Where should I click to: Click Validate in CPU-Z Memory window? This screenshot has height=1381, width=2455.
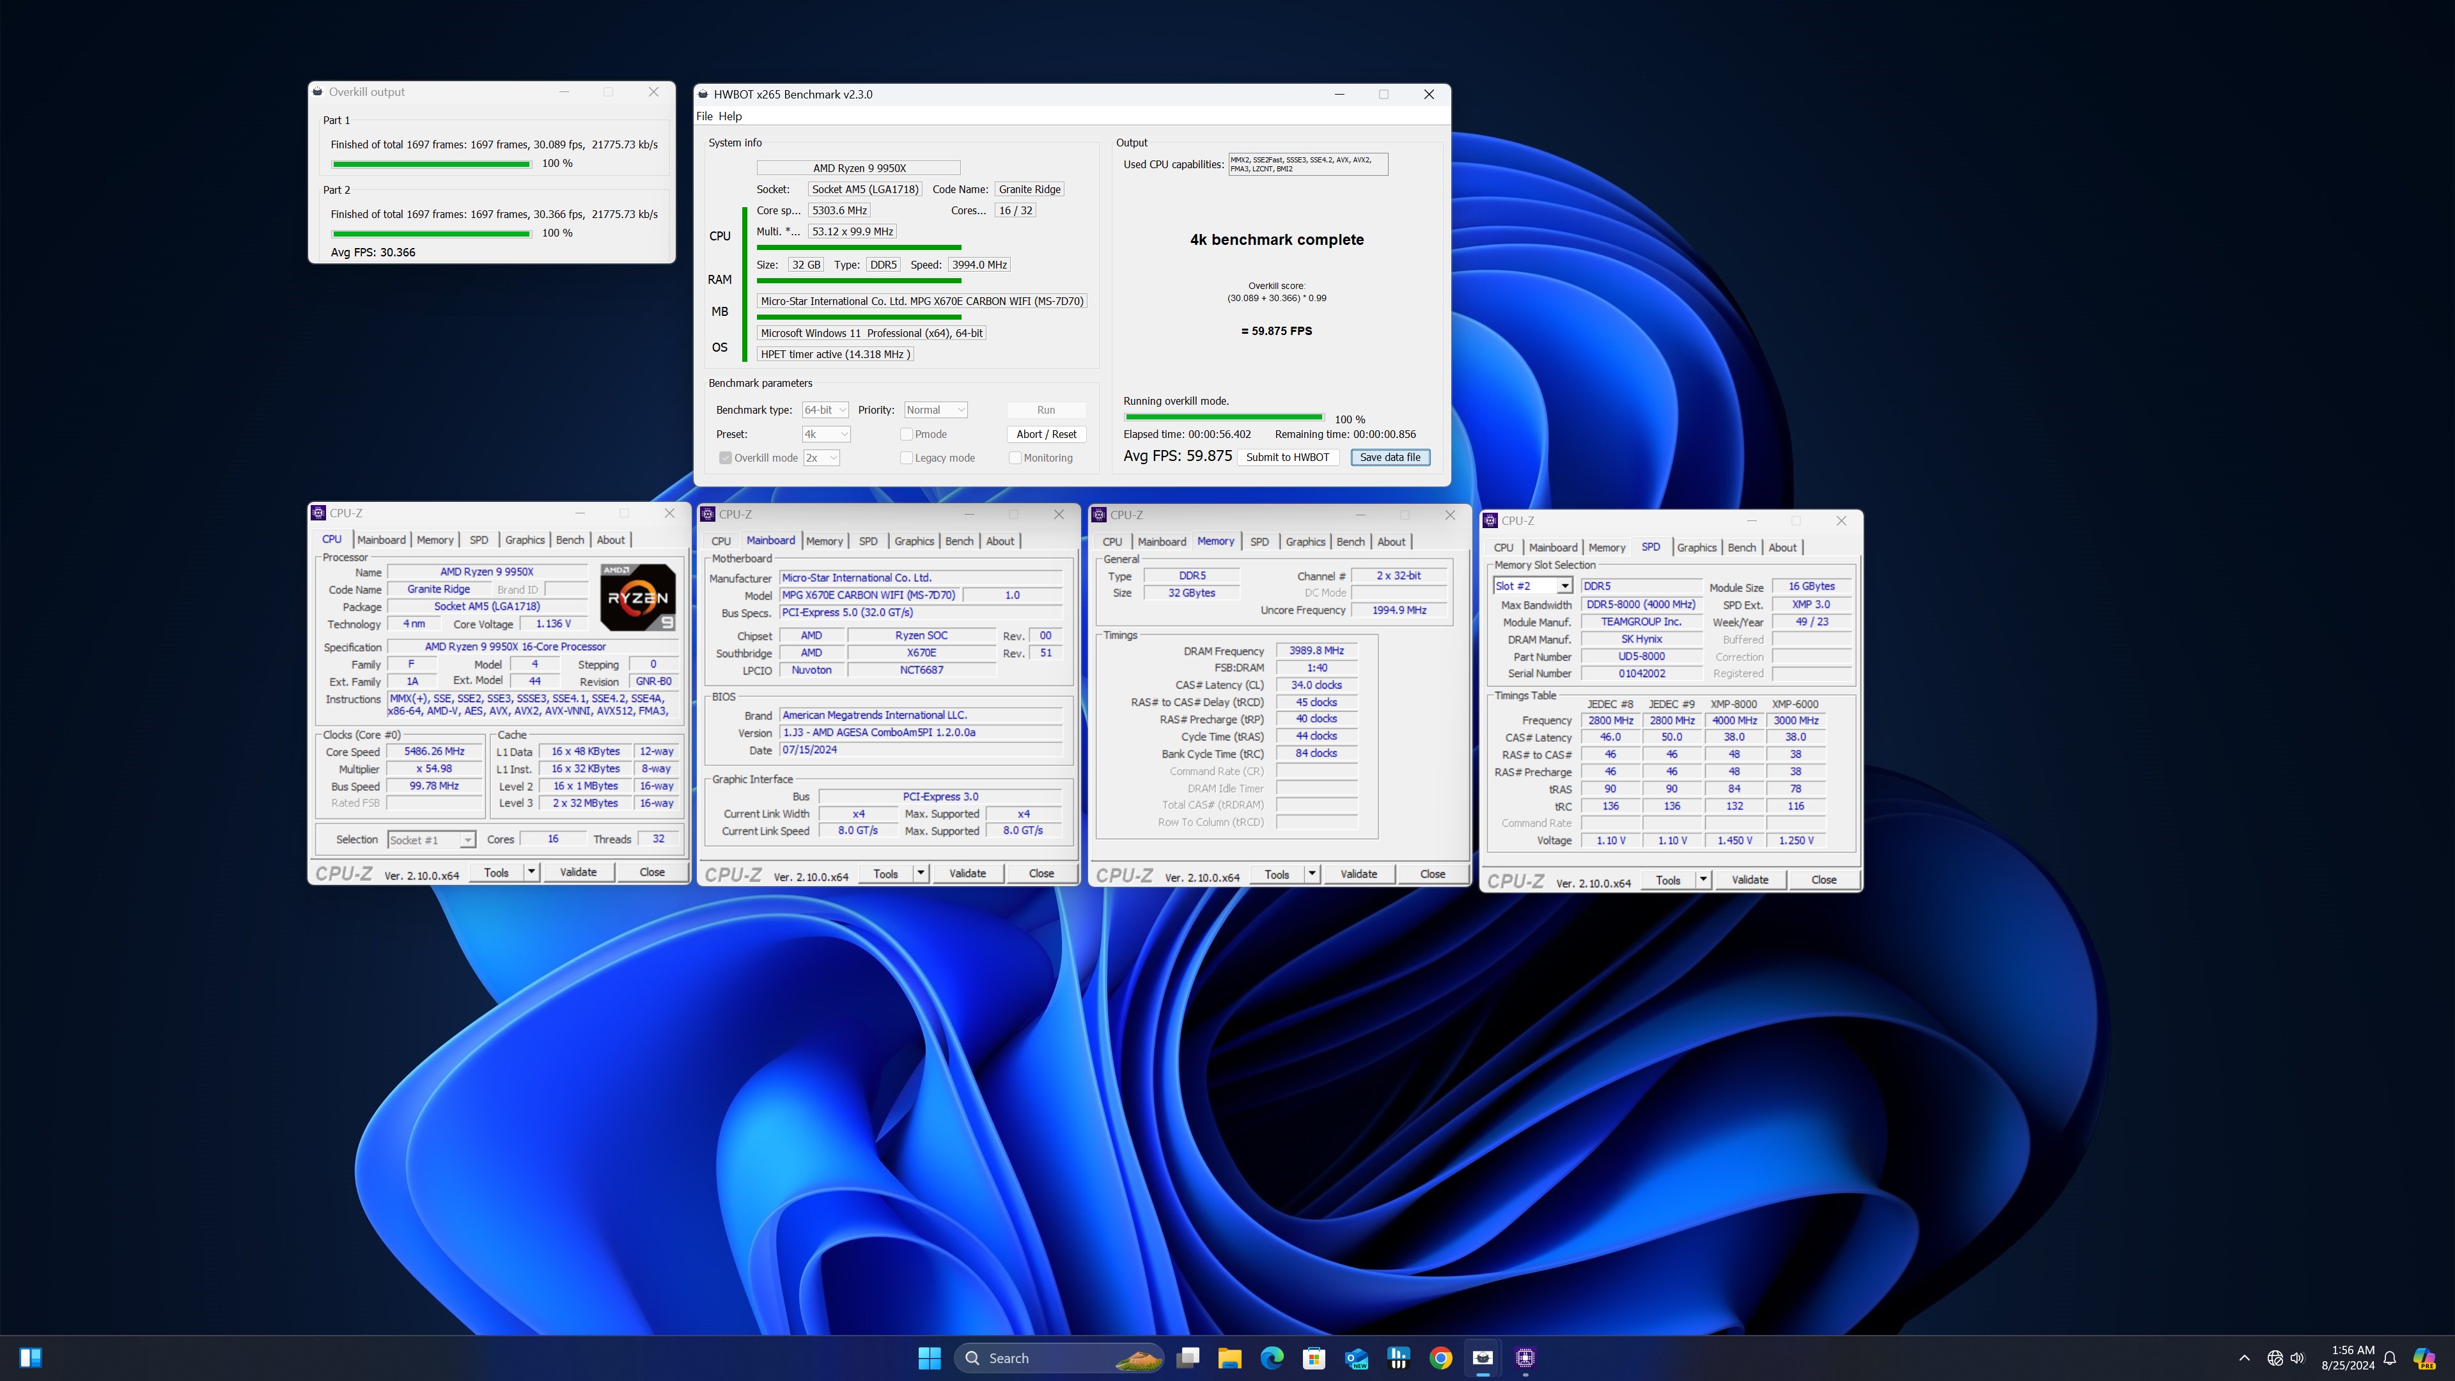(1358, 874)
